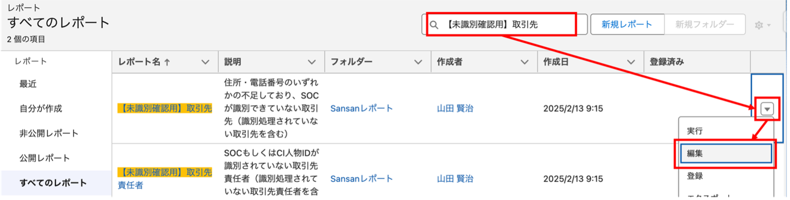This screenshot has width=790, height=200.
Task: Click 山田 賢治 in second row
Action: coord(455,178)
